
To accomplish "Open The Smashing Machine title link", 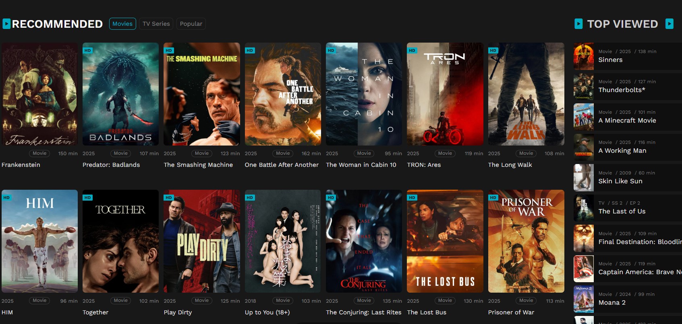I will click(198, 165).
